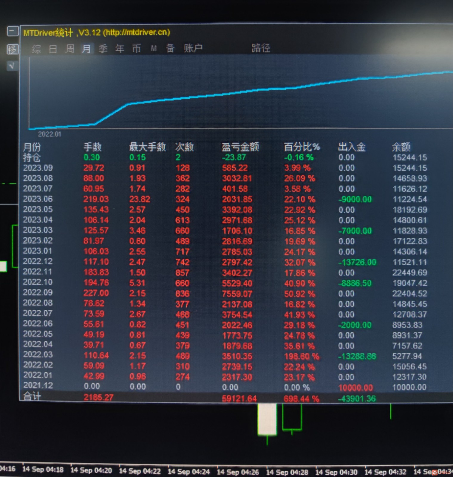Open the 币 currency tab

(x=136, y=49)
